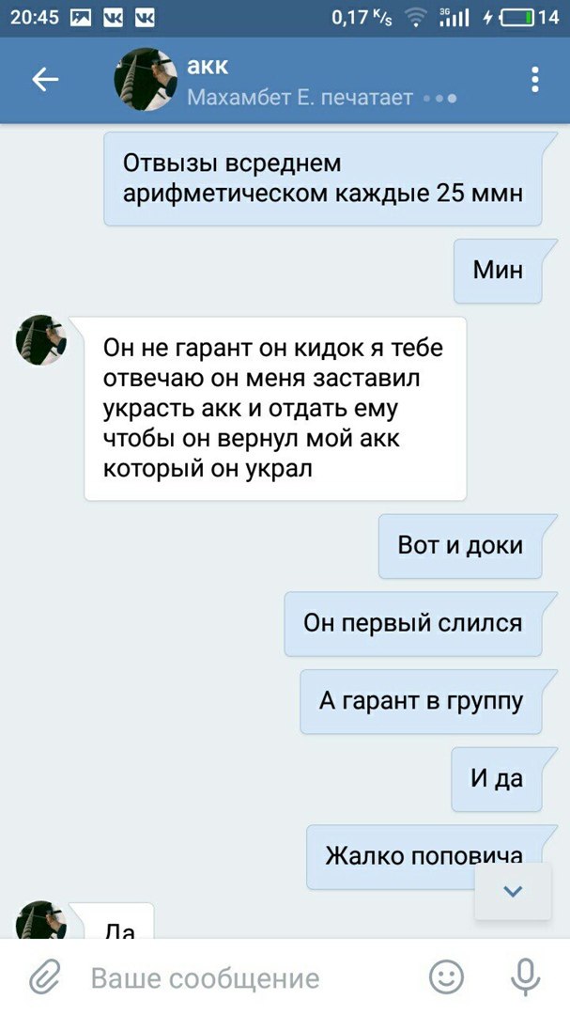Tap sender avatar beside 'Да' message

40,919
